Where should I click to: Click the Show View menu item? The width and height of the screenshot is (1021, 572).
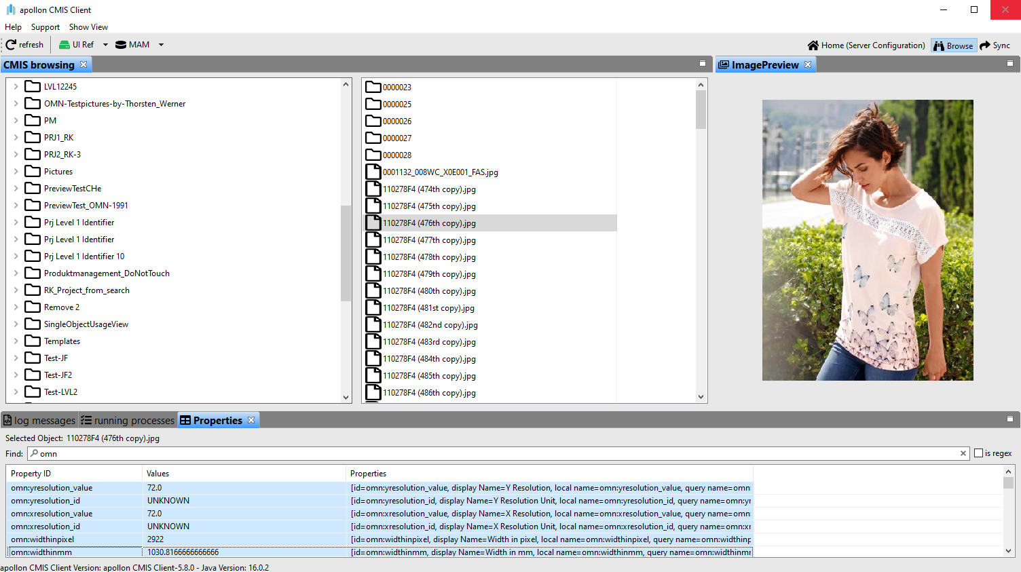(88, 26)
